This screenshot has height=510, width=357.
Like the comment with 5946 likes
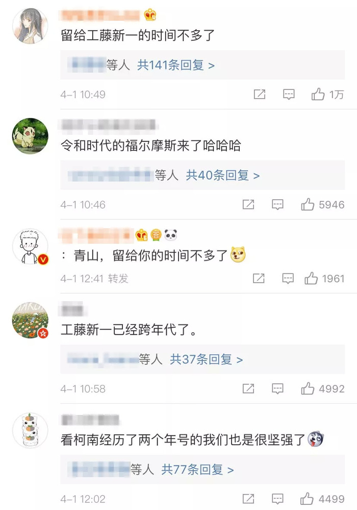(x=308, y=204)
